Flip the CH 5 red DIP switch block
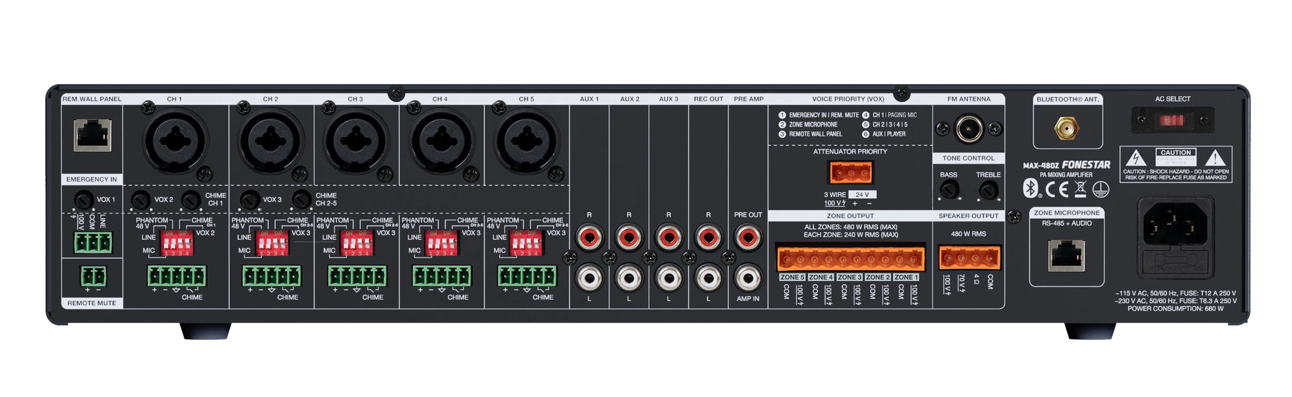 pos(526,243)
